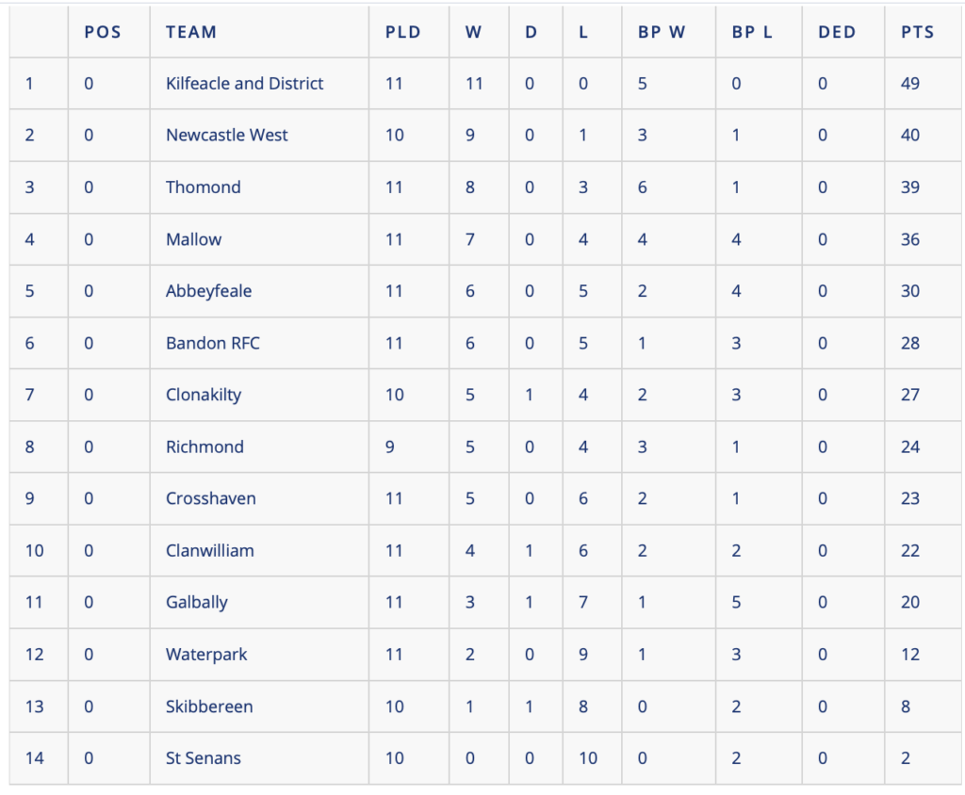The width and height of the screenshot is (965, 795).
Task: Click on Thomond in the table
Action: [203, 187]
